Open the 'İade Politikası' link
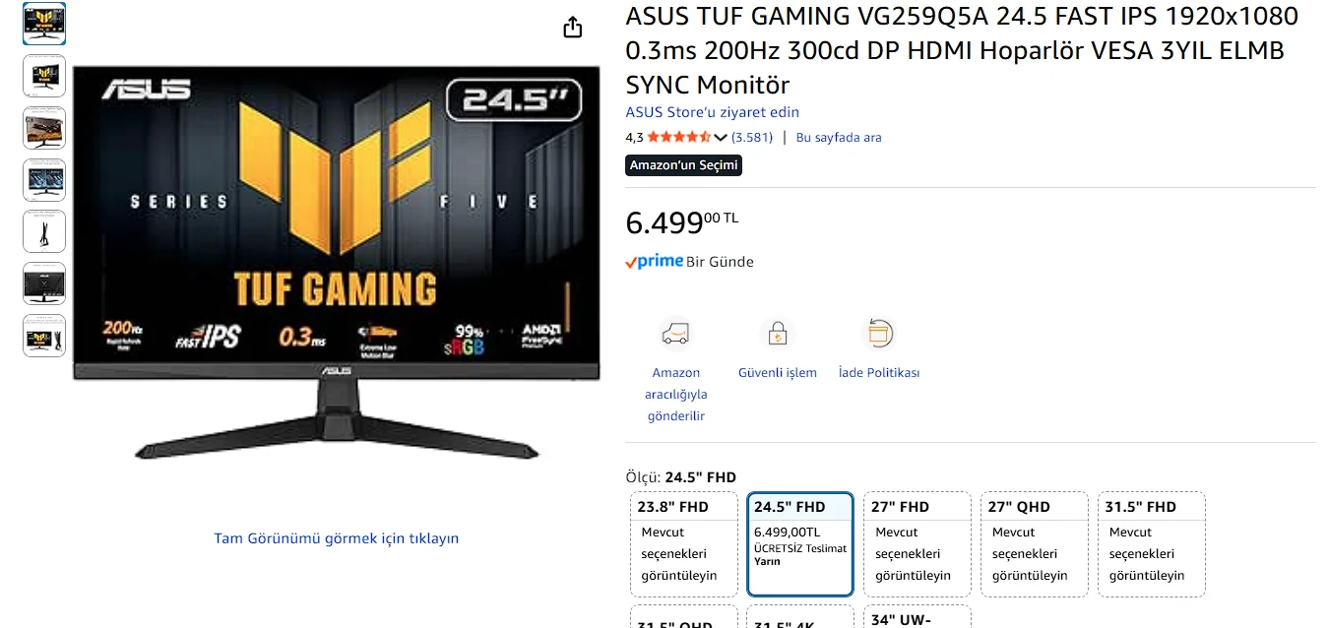 click(x=879, y=373)
